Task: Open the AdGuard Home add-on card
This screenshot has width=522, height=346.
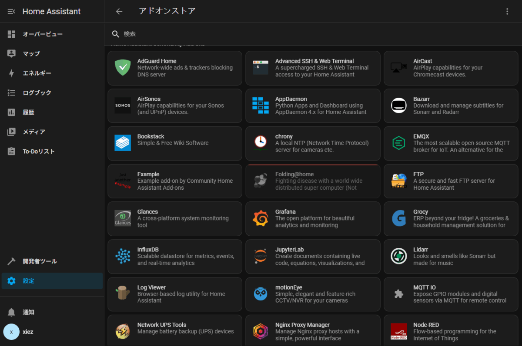Action: click(175, 68)
